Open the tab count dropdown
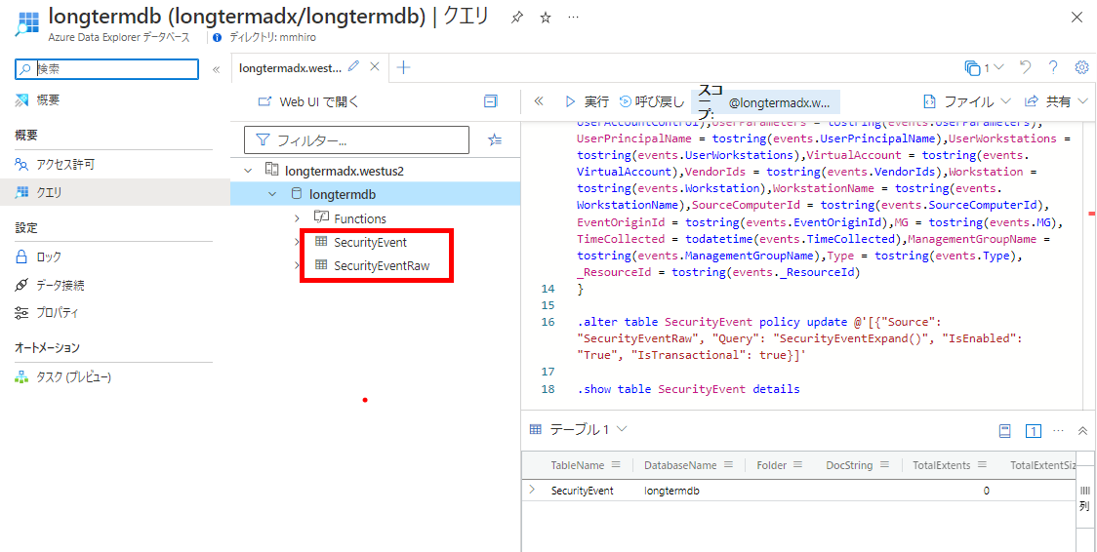 pyautogui.click(x=985, y=67)
